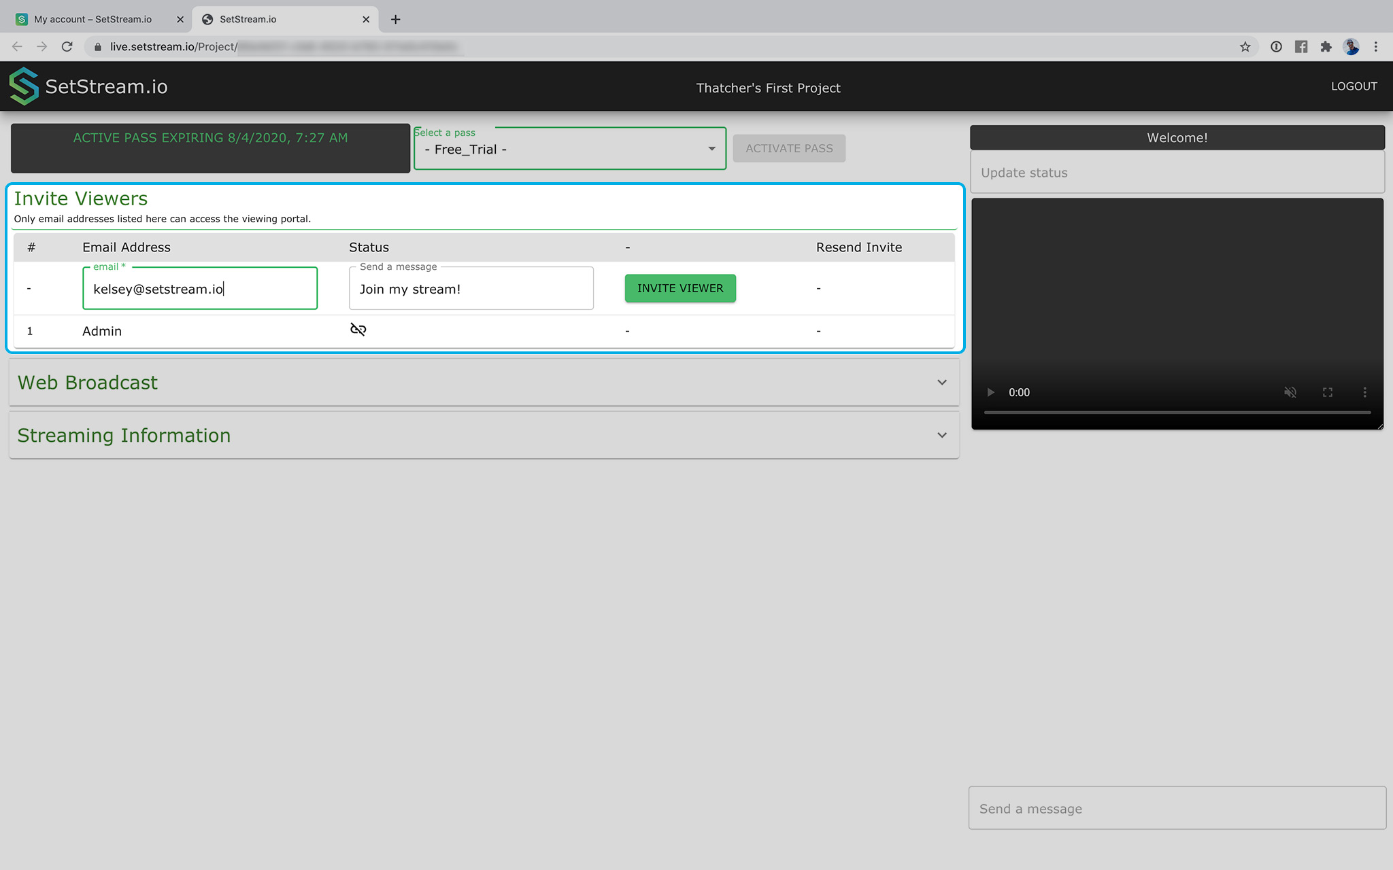Click the Status column header
The image size is (1393, 870).
pos(369,247)
